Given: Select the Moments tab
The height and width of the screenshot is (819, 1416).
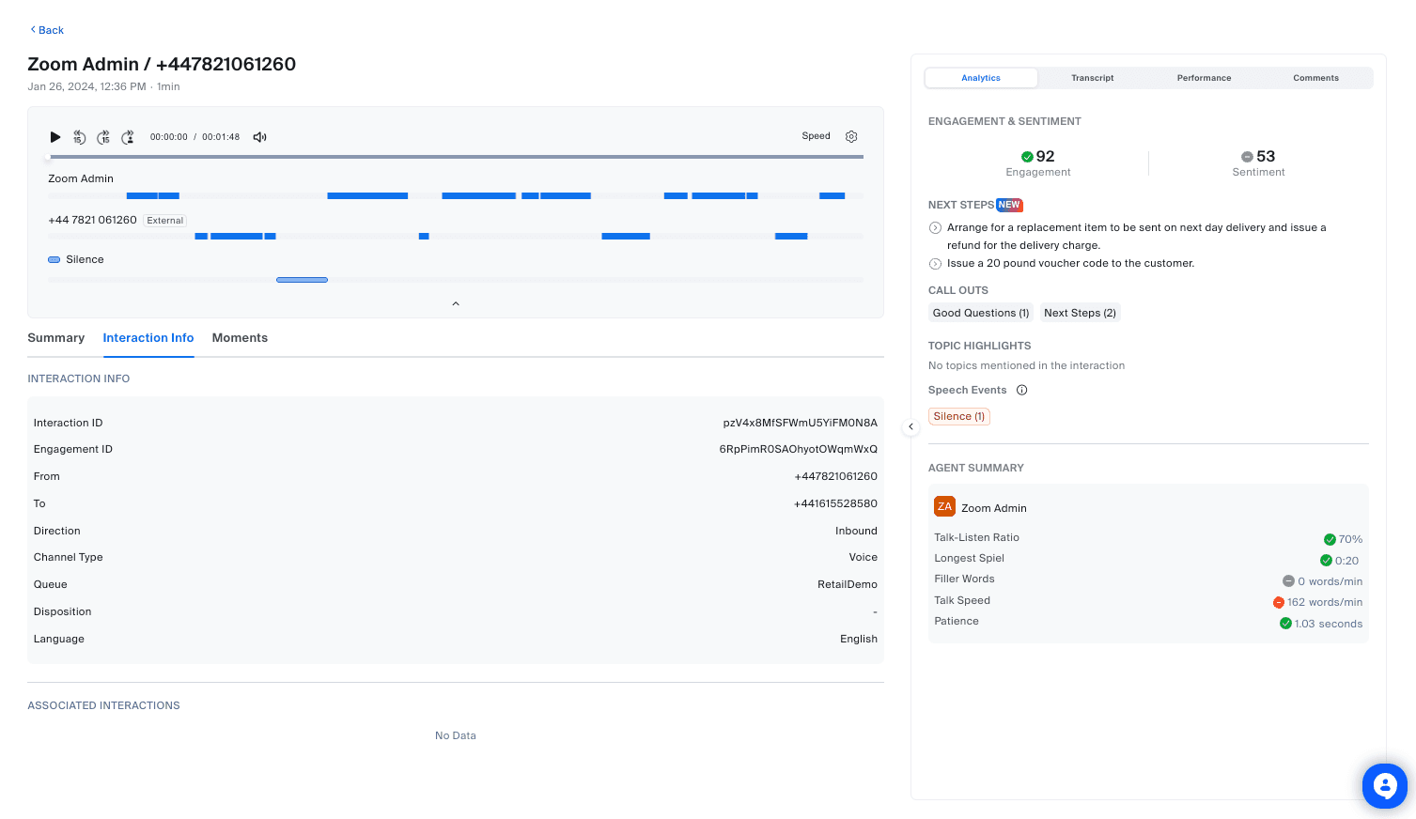Looking at the screenshot, I should point(240,338).
